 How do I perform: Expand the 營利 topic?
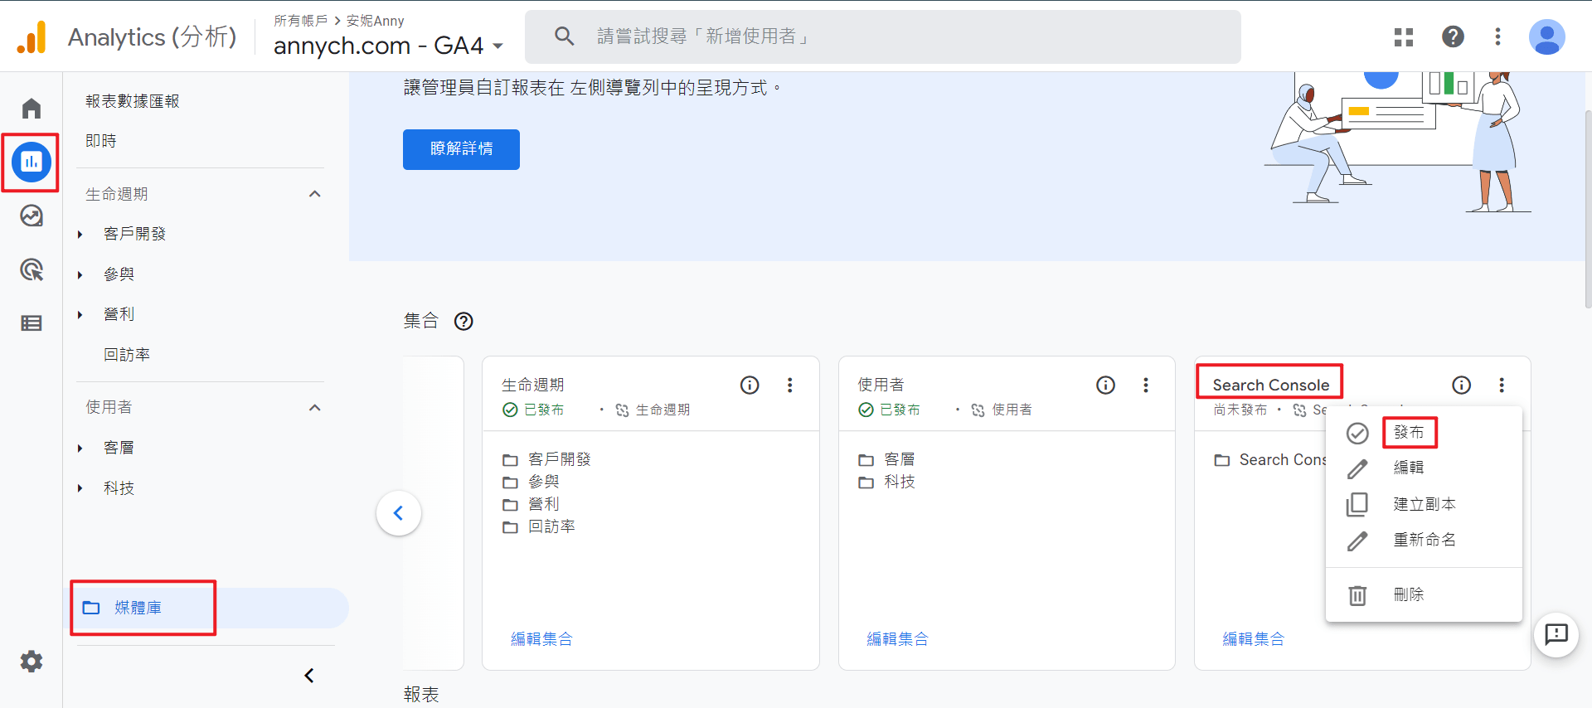click(80, 315)
